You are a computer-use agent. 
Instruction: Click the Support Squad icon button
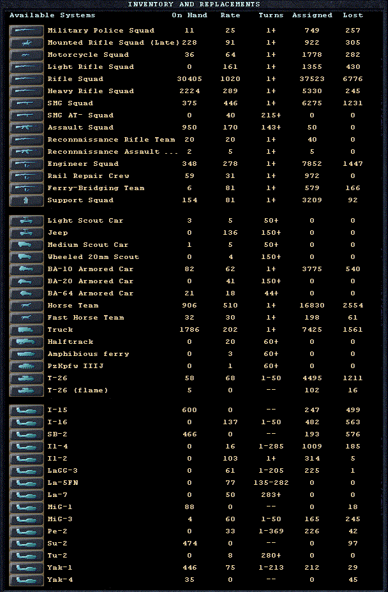(x=26, y=200)
